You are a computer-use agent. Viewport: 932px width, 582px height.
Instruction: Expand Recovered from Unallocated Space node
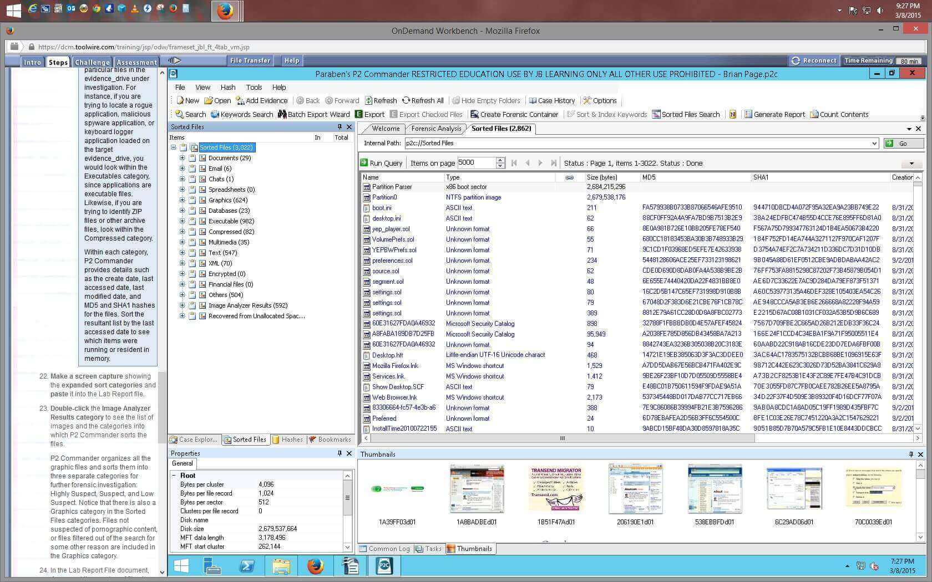point(182,316)
